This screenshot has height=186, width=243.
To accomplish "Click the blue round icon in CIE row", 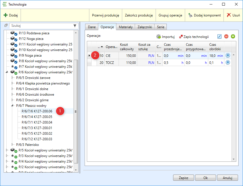I will (228, 55).
